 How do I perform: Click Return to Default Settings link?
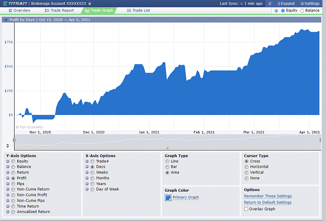(268, 202)
